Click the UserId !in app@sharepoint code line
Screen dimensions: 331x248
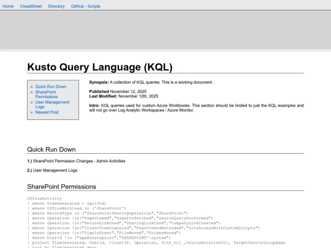pos(99,238)
